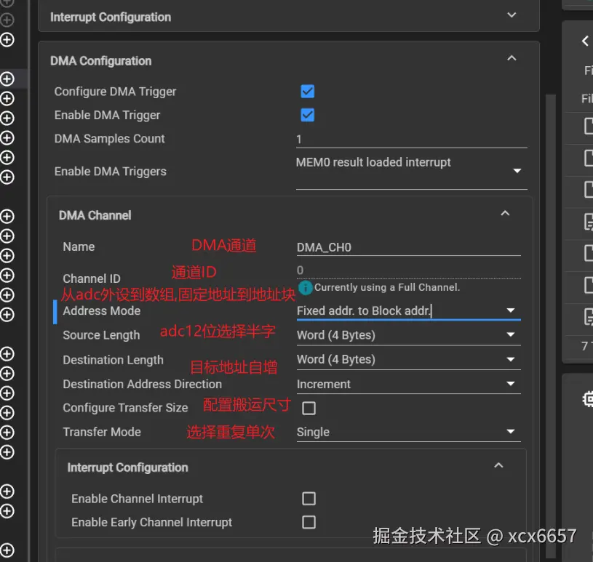The image size is (593, 562).
Task: Enable the Configure Transfer Size checkbox
Action: [309, 408]
